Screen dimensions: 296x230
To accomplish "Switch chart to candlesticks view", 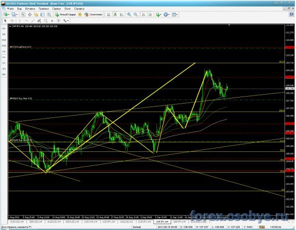I will pyautogui.click(x=115, y=14).
